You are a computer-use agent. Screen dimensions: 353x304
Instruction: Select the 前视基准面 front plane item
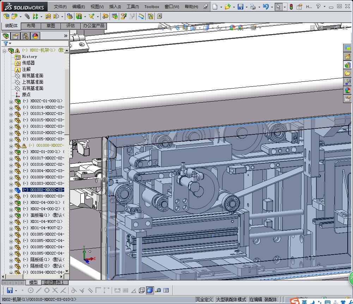pyautogui.click(x=33, y=75)
